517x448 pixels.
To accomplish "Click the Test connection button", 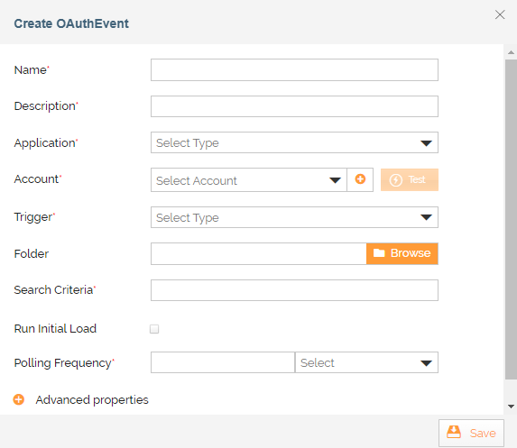I will [x=410, y=180].
